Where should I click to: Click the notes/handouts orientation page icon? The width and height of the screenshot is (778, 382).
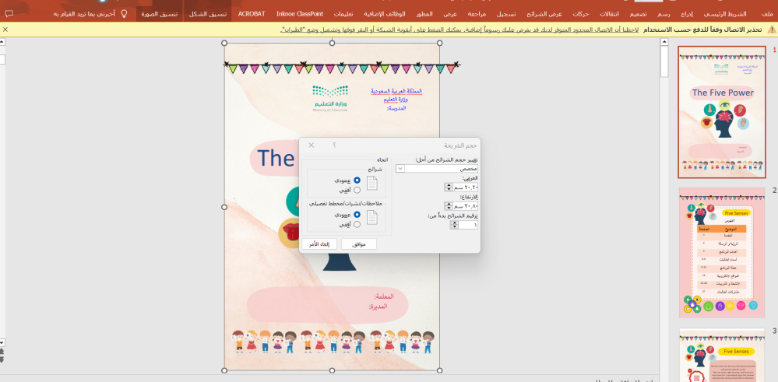click(372, 218)
